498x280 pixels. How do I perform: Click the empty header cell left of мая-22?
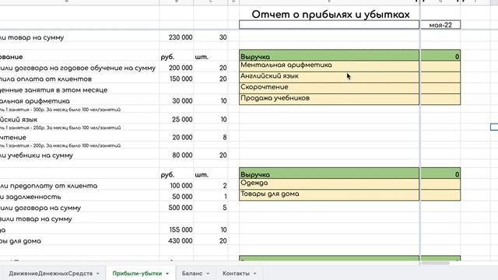click(329, 25)
